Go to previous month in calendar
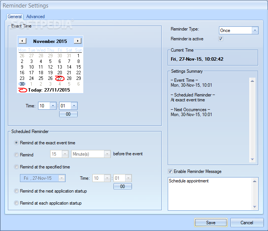 (x=22, y=41)
